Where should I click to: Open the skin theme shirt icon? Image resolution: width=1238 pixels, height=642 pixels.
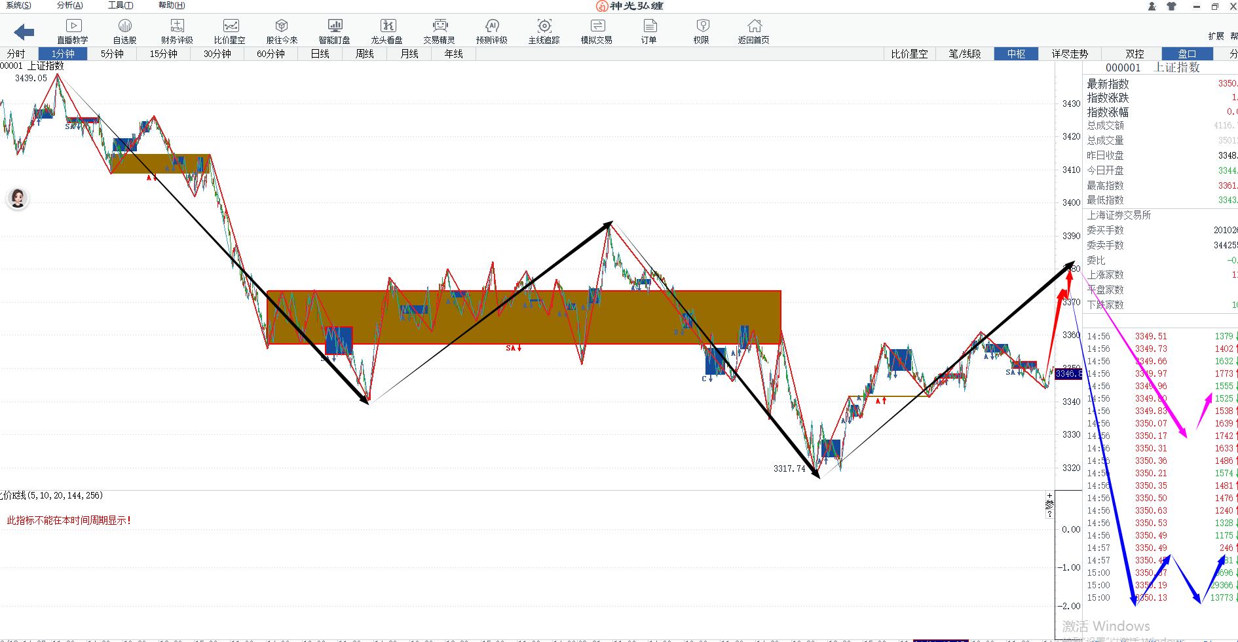click(x=1172, y=6)
